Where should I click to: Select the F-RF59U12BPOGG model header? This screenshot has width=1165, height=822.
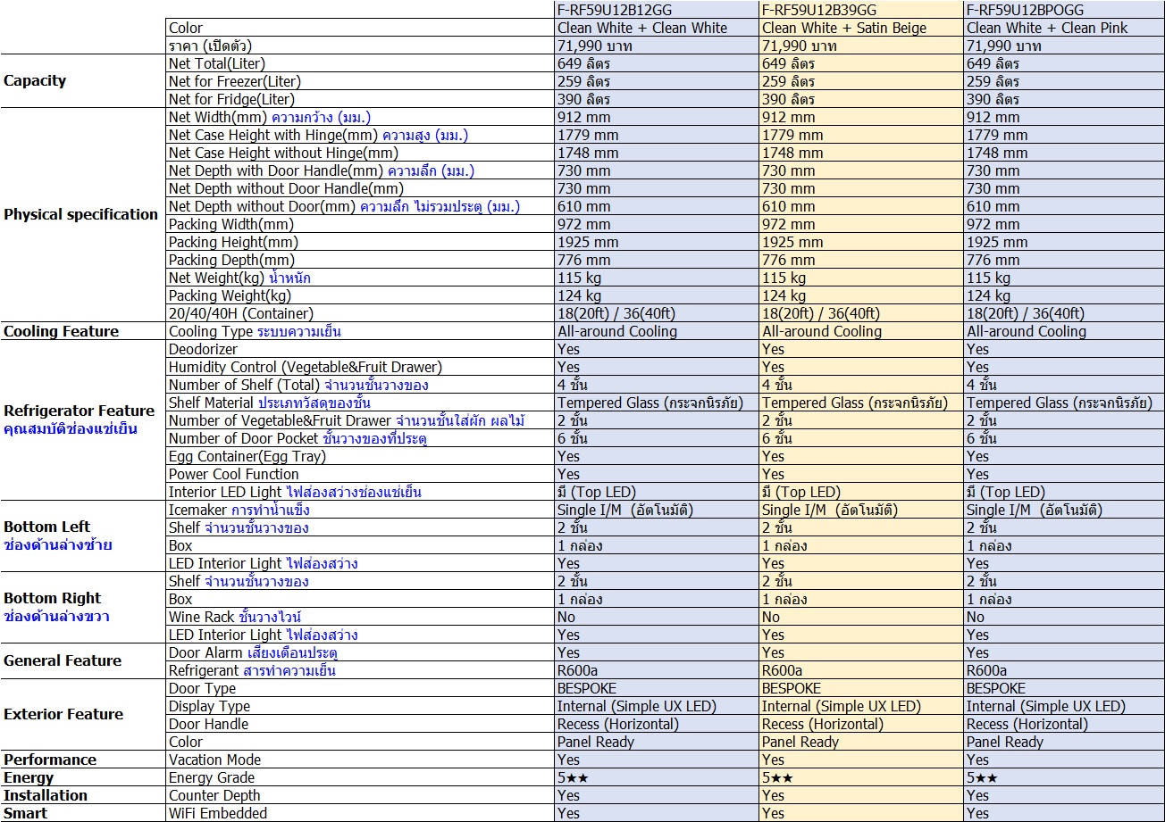[x=1026, y=10]
